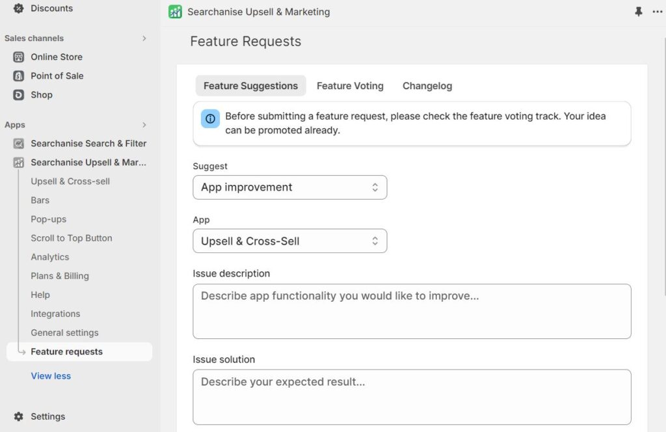Image resolution: width=666 pixels, height=432 pixels.
Task: Select the Feature requests sidebar entry
Action: pos(68,351)
